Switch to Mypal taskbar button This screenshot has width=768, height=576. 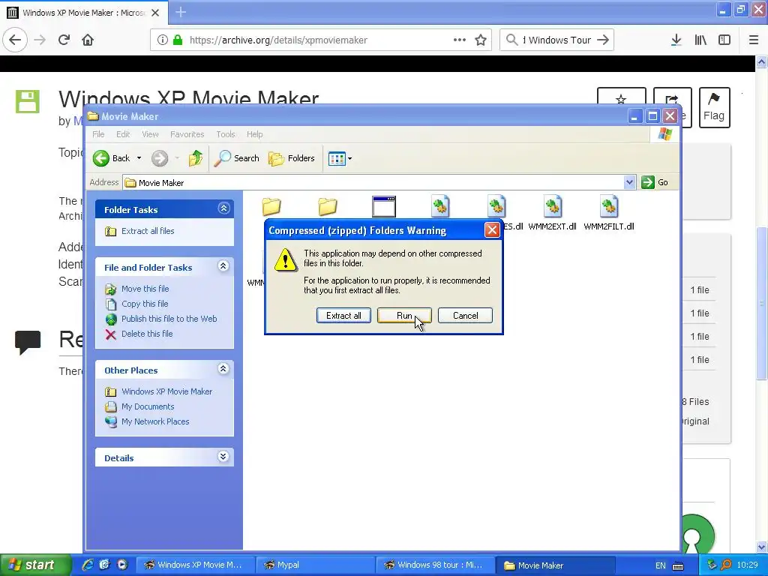click(x=315, y=565)
